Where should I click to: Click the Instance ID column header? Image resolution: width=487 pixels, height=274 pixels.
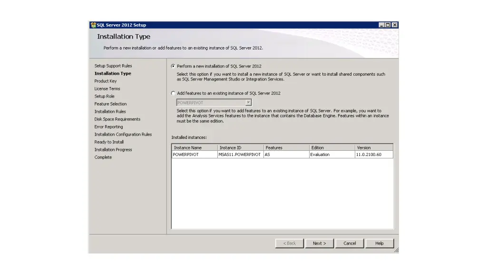[240, 147]
